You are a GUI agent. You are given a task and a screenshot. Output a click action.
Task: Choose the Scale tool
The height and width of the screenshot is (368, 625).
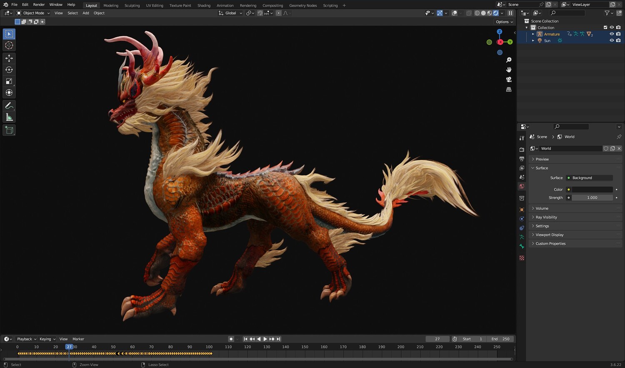(9, 81)
